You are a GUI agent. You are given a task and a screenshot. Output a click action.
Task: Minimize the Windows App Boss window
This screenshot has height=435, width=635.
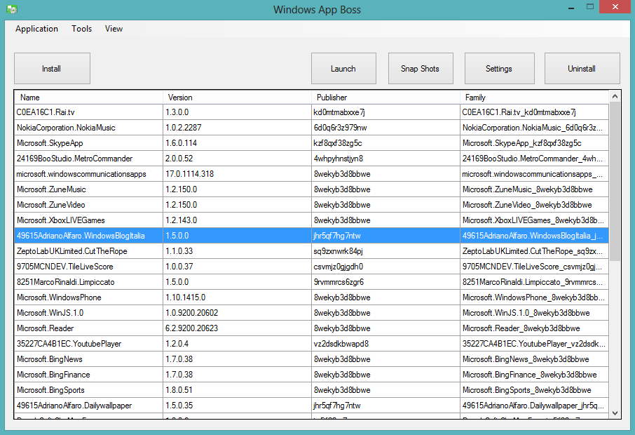(x=571, y=7)
